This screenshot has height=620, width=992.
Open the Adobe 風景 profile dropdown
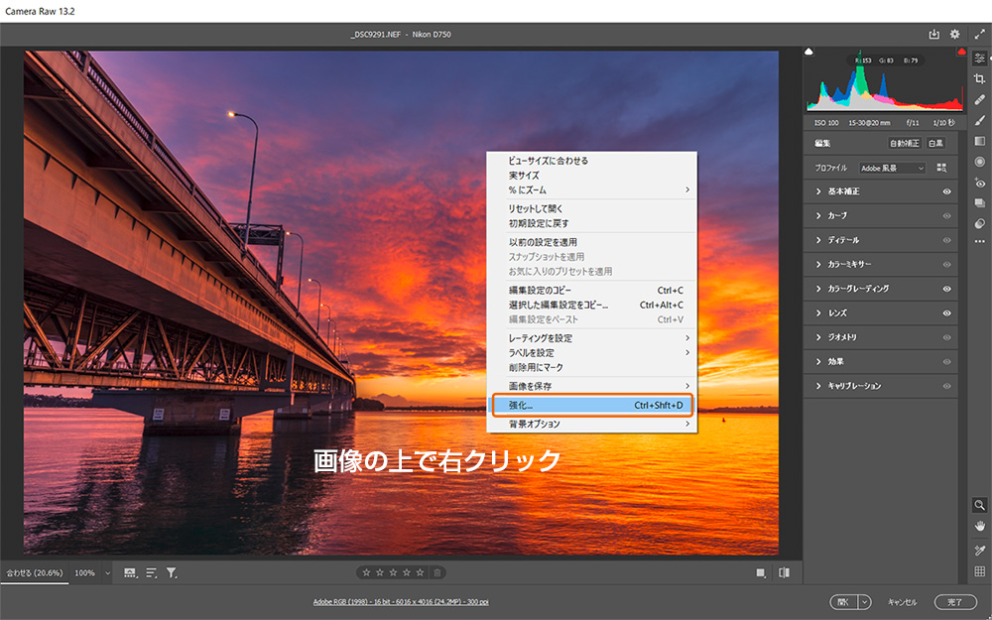click(x=892, y=169)
